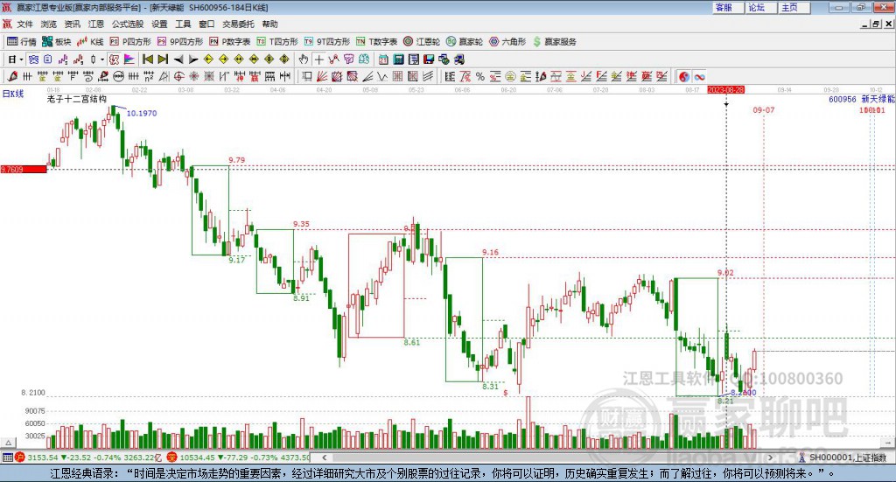Open the 文件 menu
The height and width of the screenshot is (482, 896).
coord(24,24)
